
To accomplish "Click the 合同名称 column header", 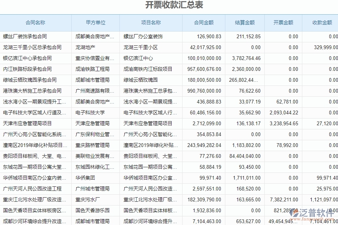I will [36, 22].
